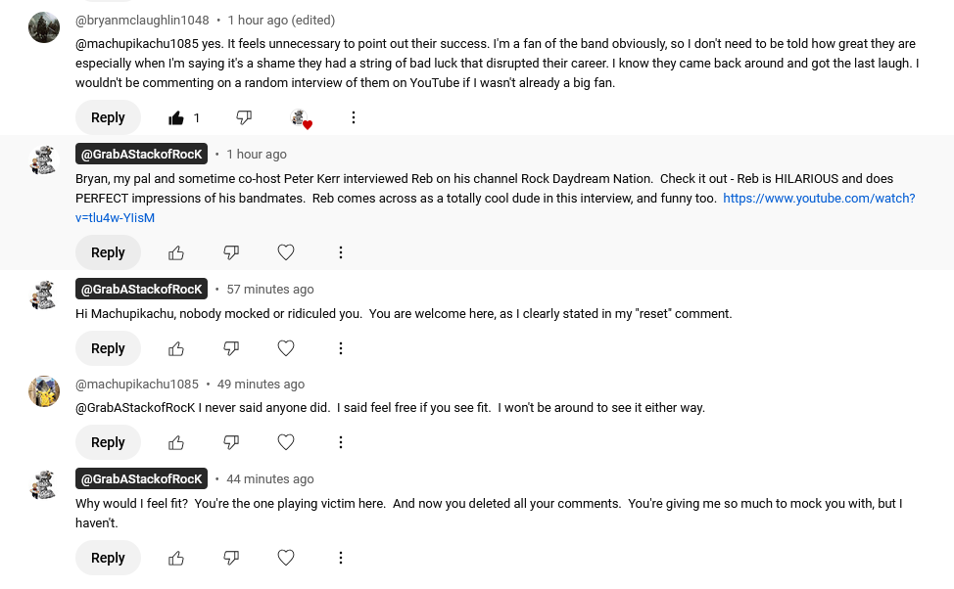Screen dimensions: 954x589
Task: Open the Rock Daydream Nation YouTube link
Action: [818, 199]
